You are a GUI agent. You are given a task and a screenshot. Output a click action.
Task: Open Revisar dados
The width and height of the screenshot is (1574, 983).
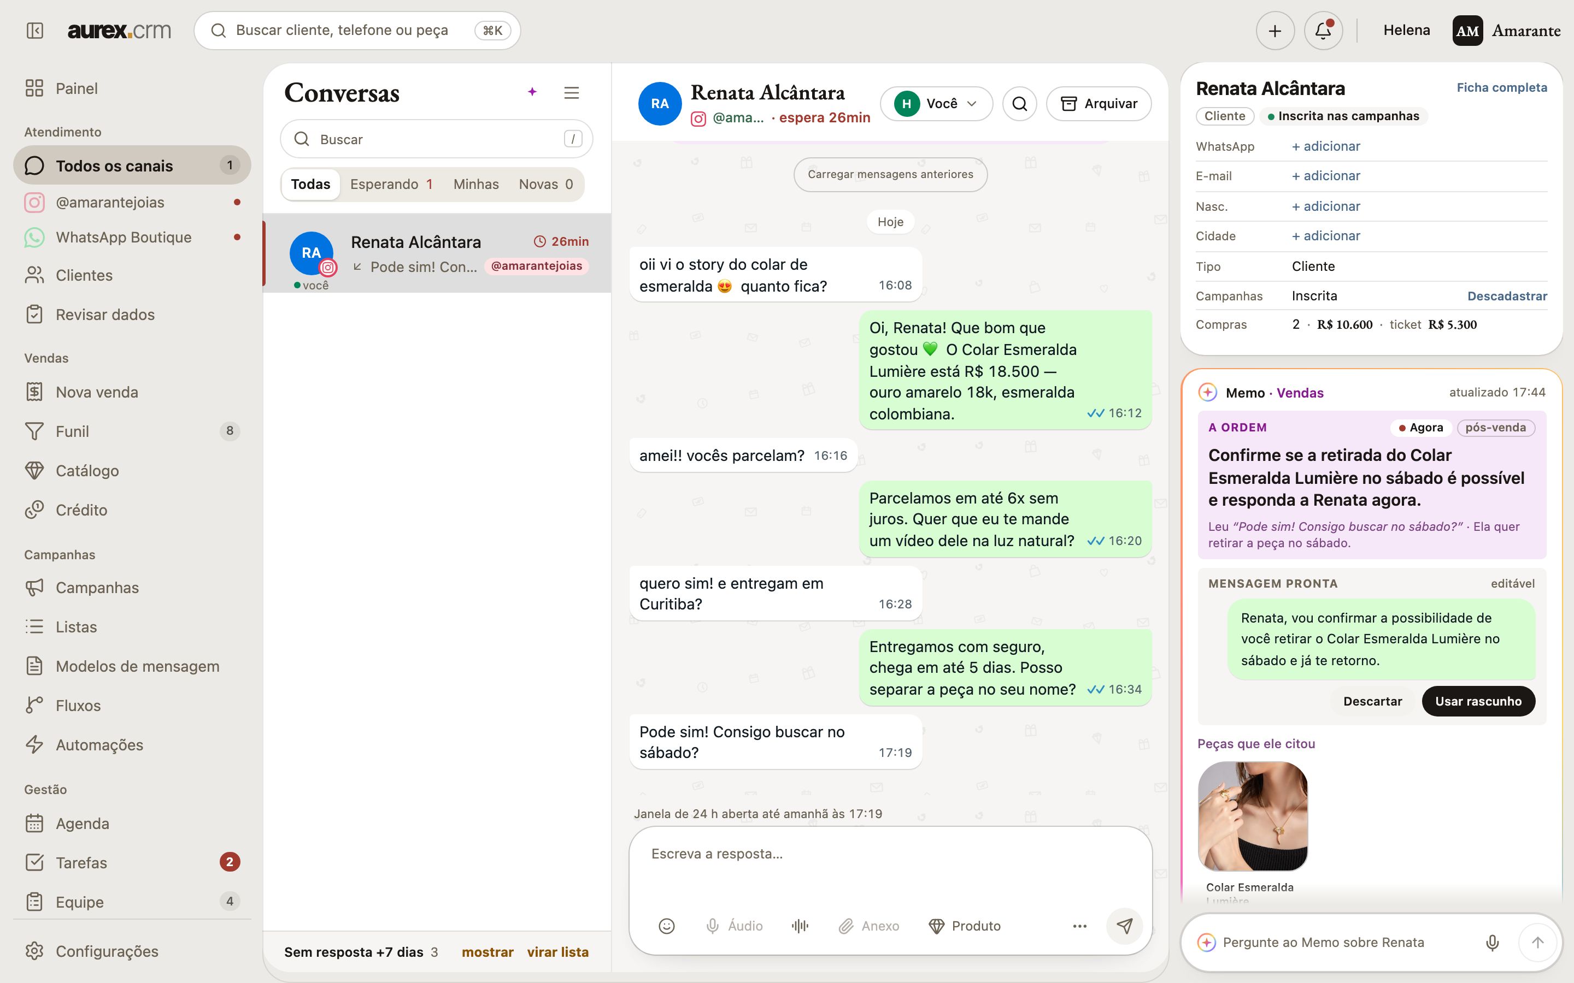[x=132, y=315]
